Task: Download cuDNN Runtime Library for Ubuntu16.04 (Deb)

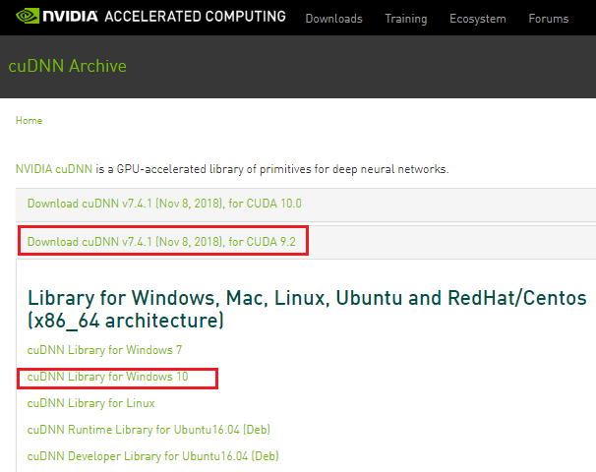Action: [x=149, y=430]
